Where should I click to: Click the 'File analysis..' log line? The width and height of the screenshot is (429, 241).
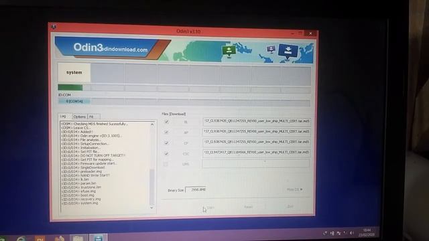coord(81,140)
